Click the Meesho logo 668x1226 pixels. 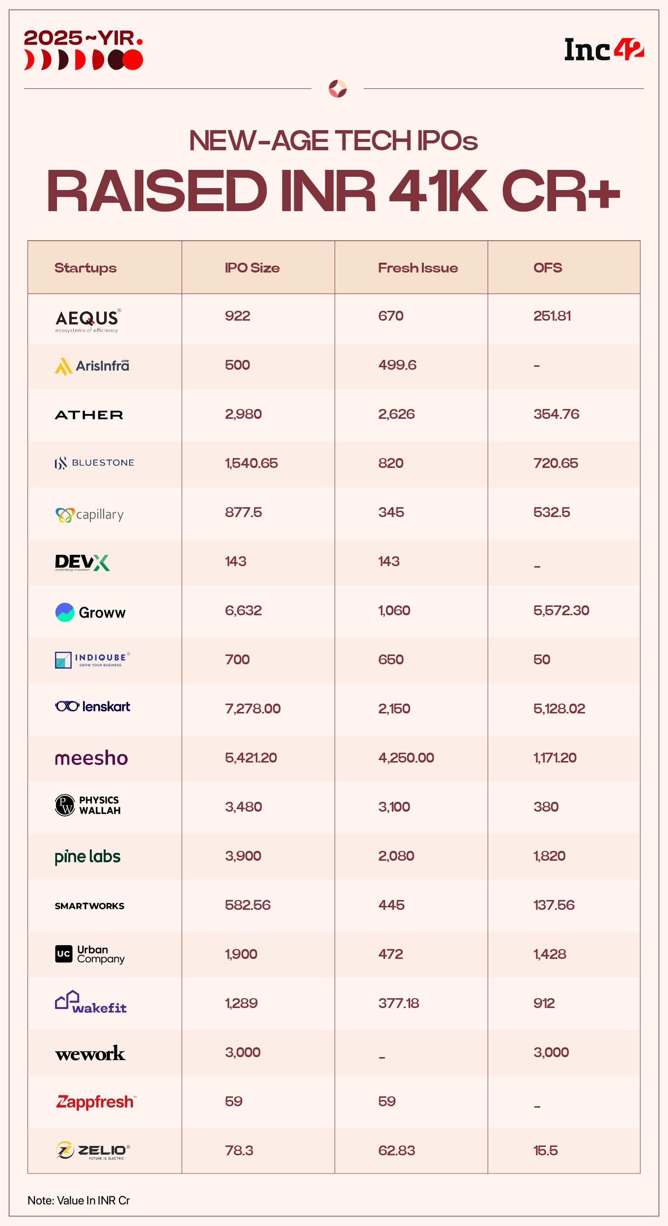(91, 758)
